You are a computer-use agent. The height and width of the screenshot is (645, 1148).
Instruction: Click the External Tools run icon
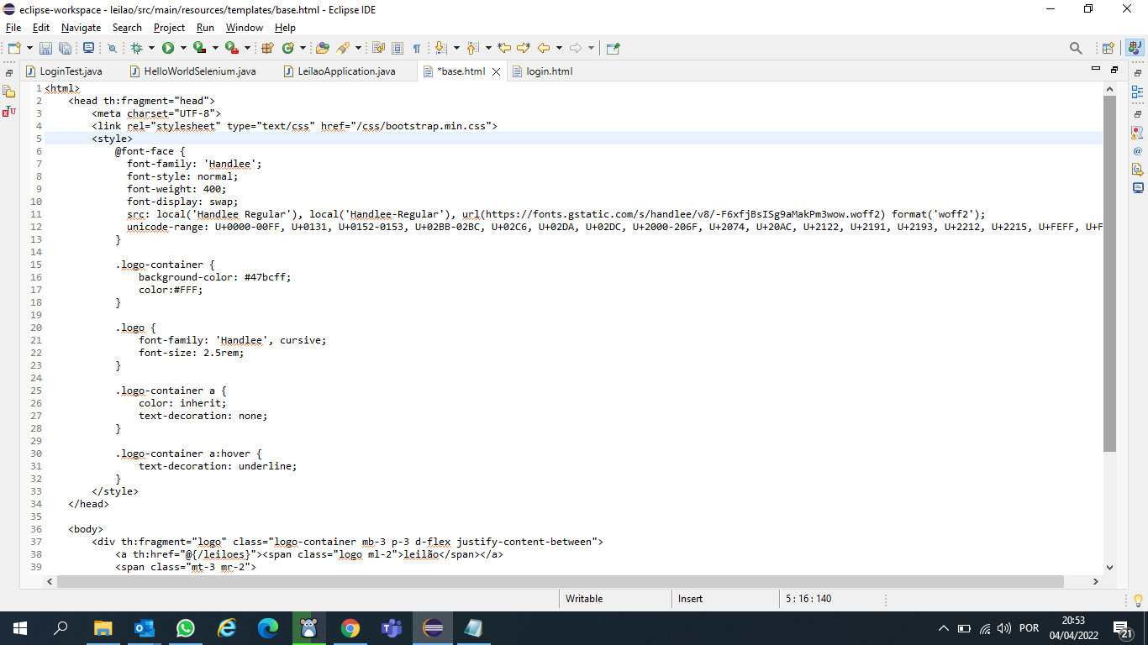(232, 48)
